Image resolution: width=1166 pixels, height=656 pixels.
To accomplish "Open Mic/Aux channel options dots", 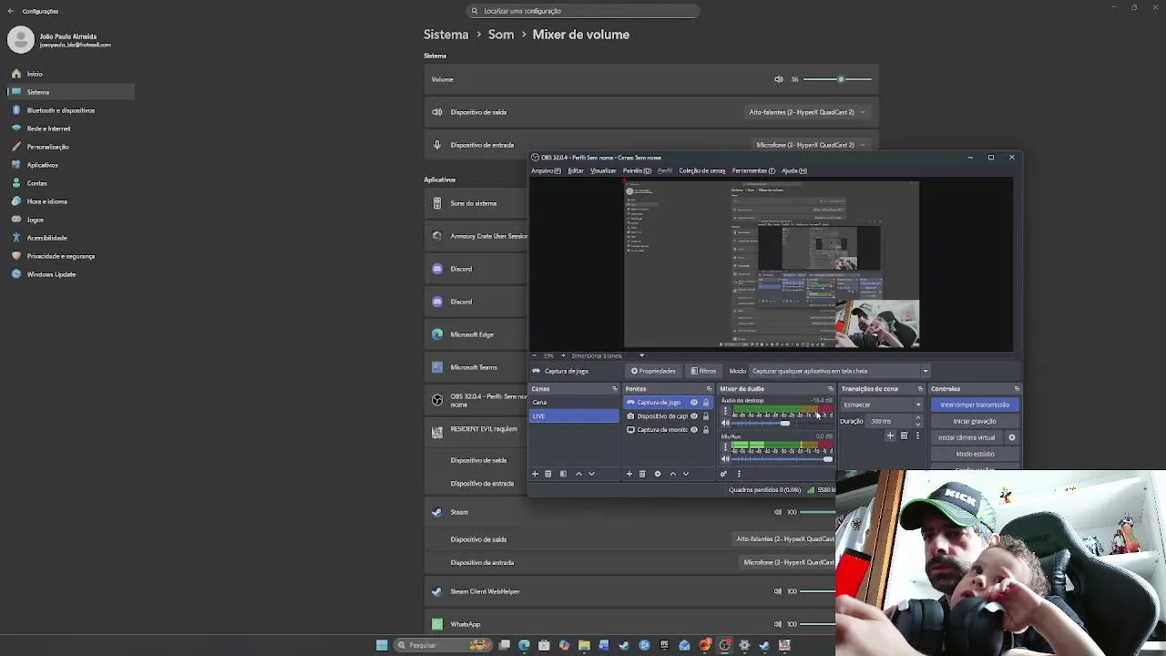I will tap(725, 447).
